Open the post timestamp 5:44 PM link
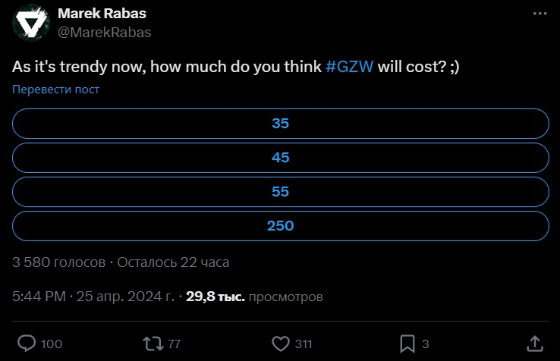Viewport: 560px width, 361px height. point(39,297)
